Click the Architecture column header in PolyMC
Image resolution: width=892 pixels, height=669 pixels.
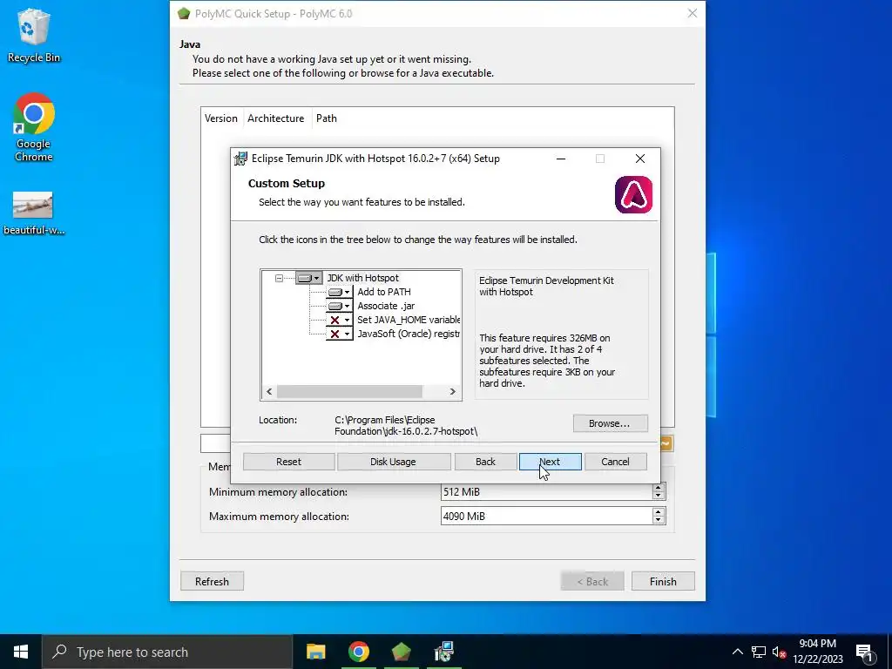(276, 118)
